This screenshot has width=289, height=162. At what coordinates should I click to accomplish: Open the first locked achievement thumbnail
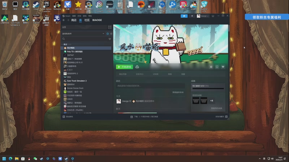pos(196,101)
